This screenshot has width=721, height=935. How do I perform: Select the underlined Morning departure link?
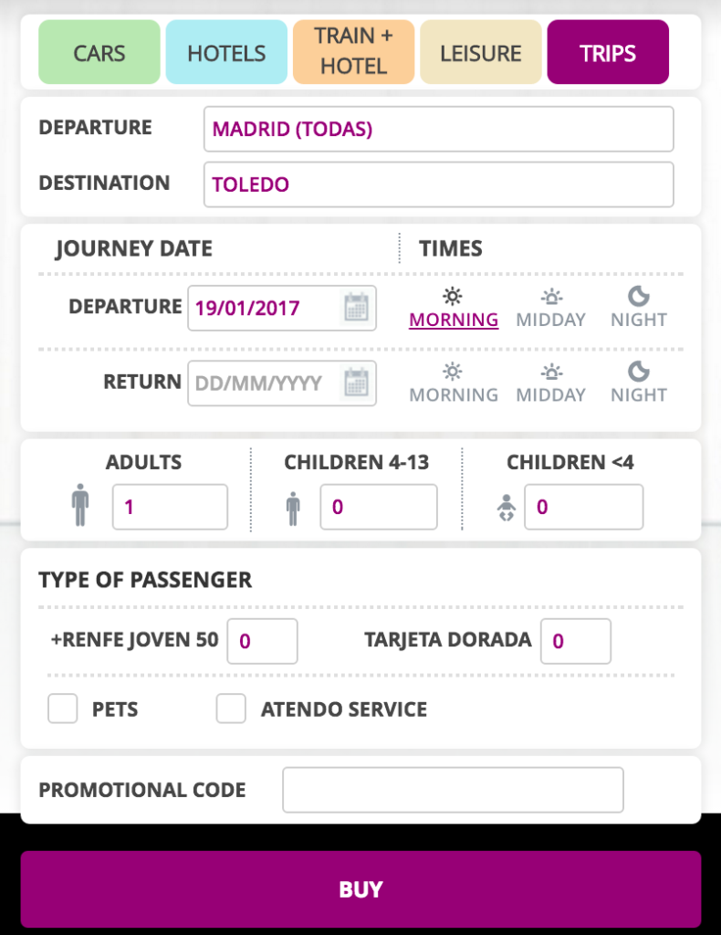(x=454, y=320)
